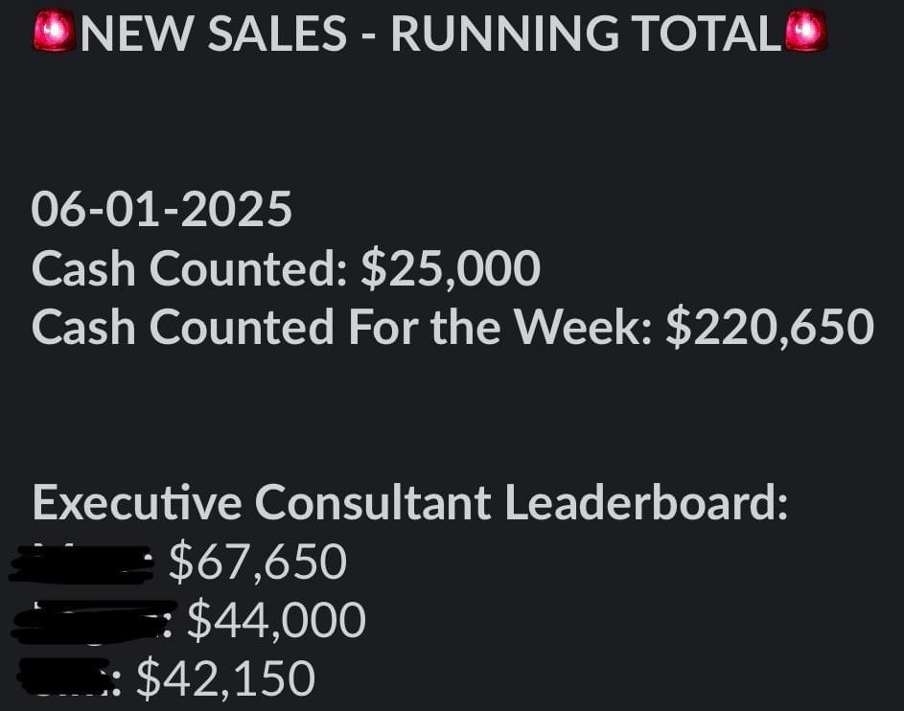Click the $42,150 leaderboard amount
This screenshot has height=711, width=904.
225,678
